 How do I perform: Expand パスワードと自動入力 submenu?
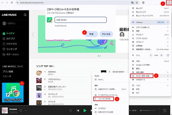point(150,27)
